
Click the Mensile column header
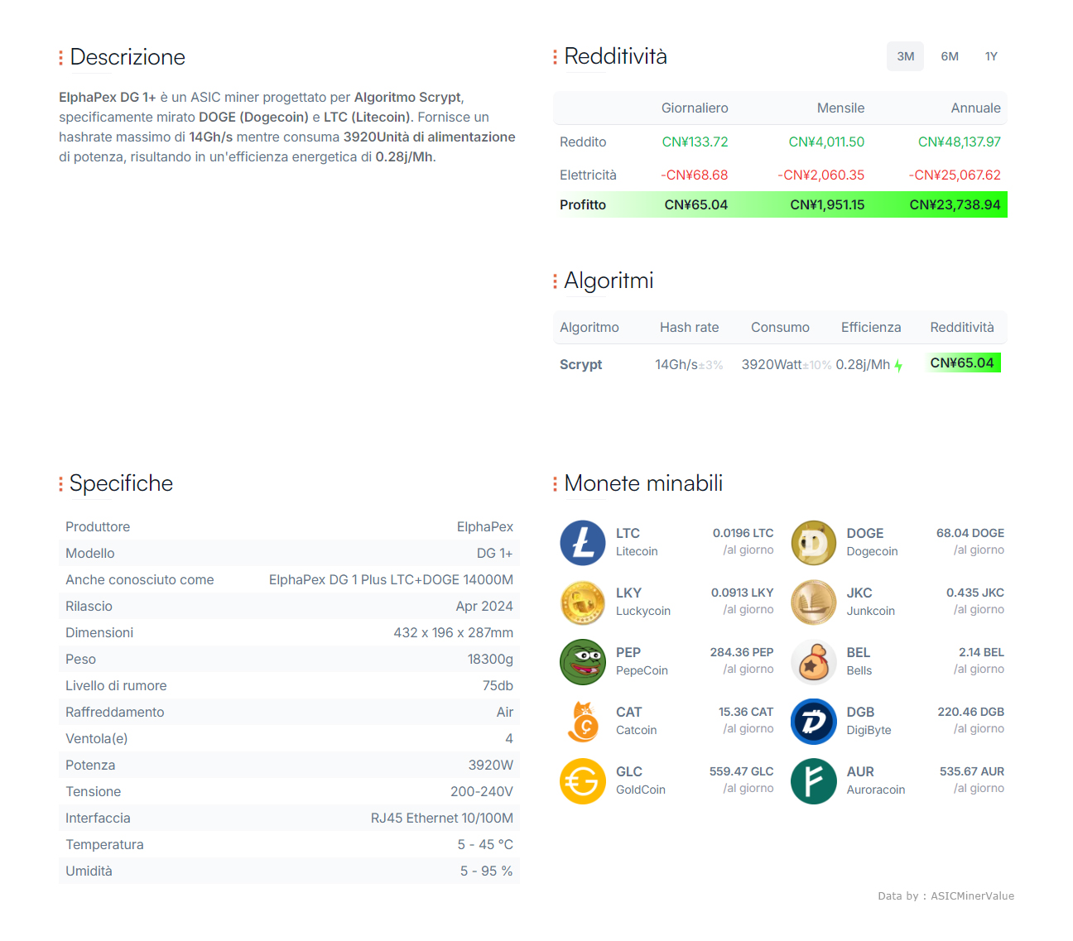point(840,108)
